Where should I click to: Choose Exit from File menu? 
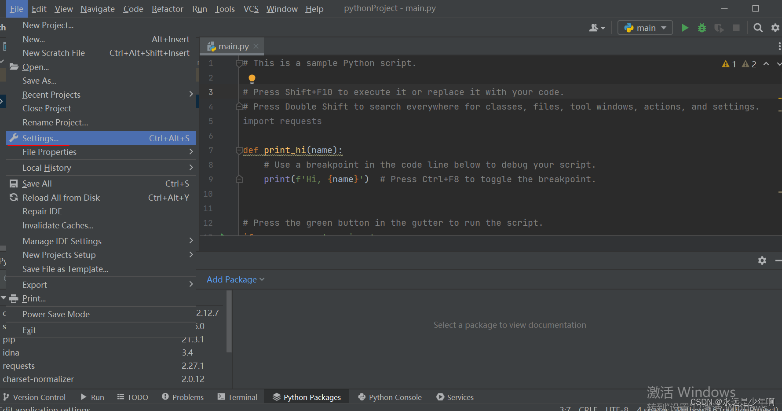[101, 330]
